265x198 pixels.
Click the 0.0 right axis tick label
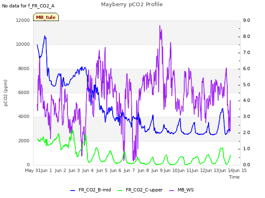point(246,165)
